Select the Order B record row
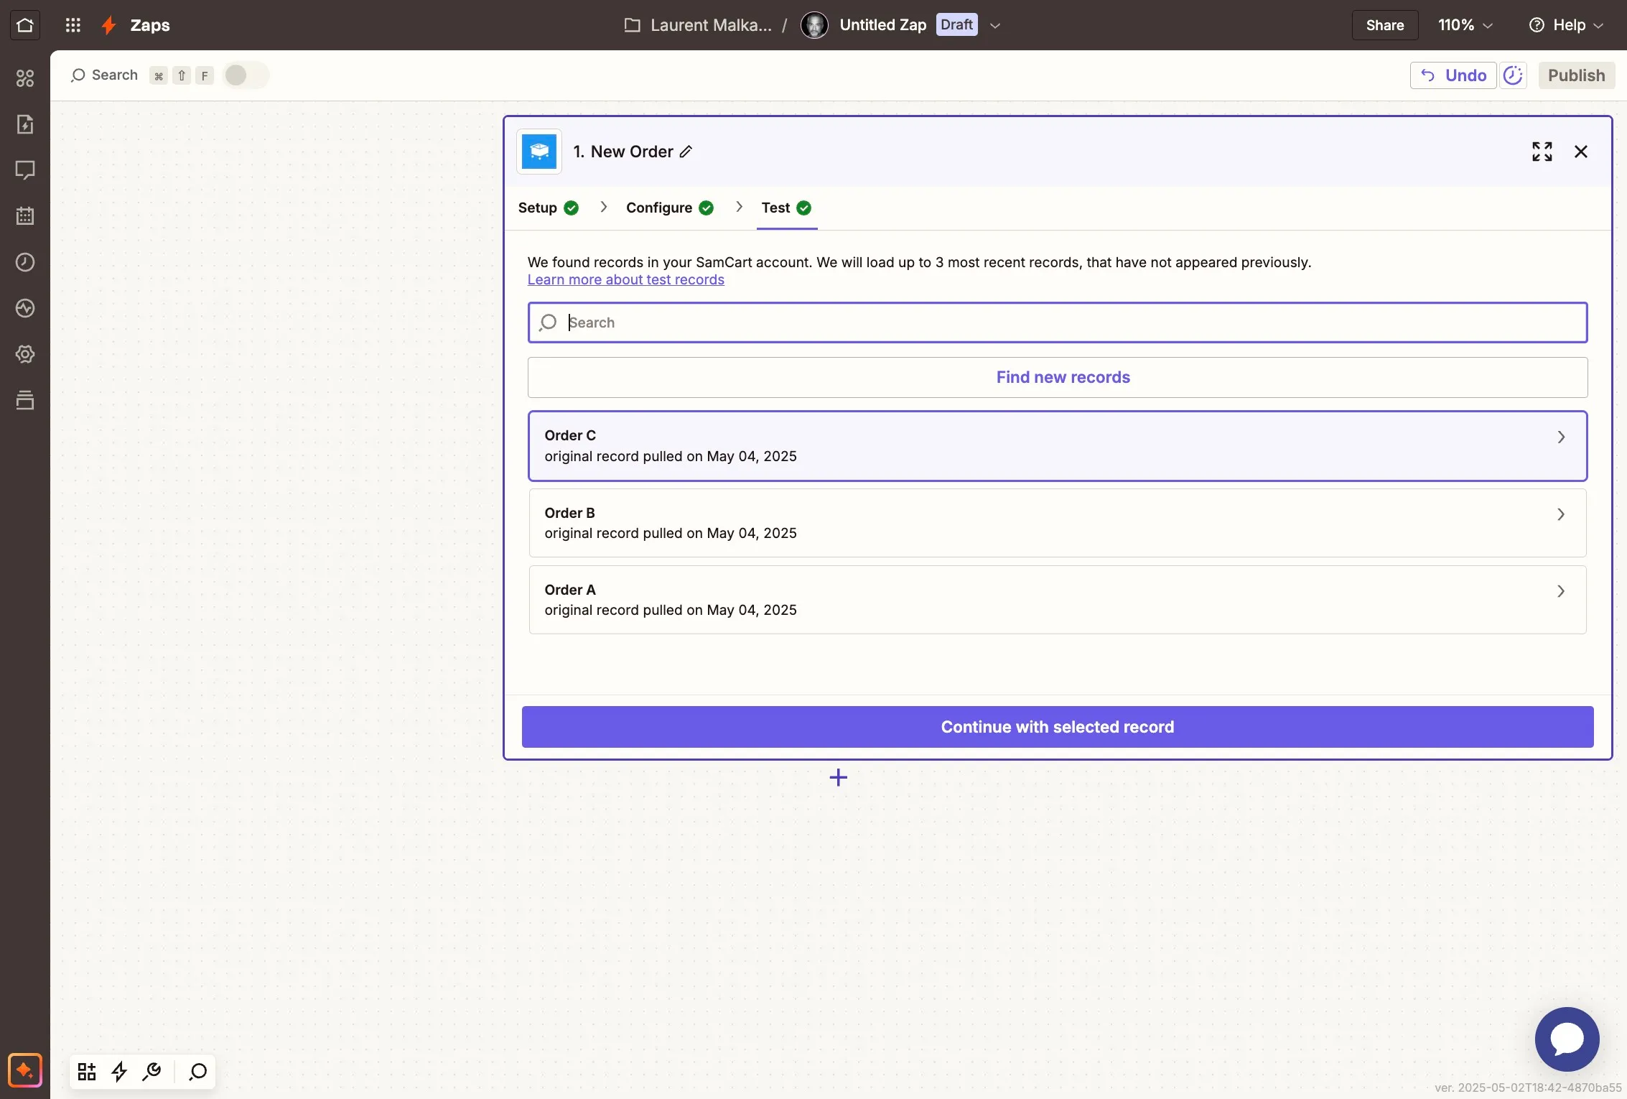 point(1057,523)
